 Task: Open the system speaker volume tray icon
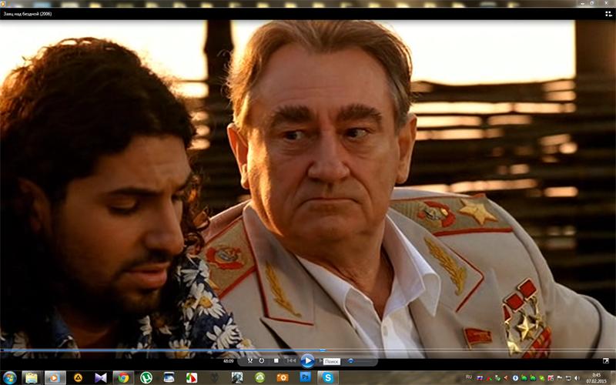pyautogui.click(x=577, y=378)
